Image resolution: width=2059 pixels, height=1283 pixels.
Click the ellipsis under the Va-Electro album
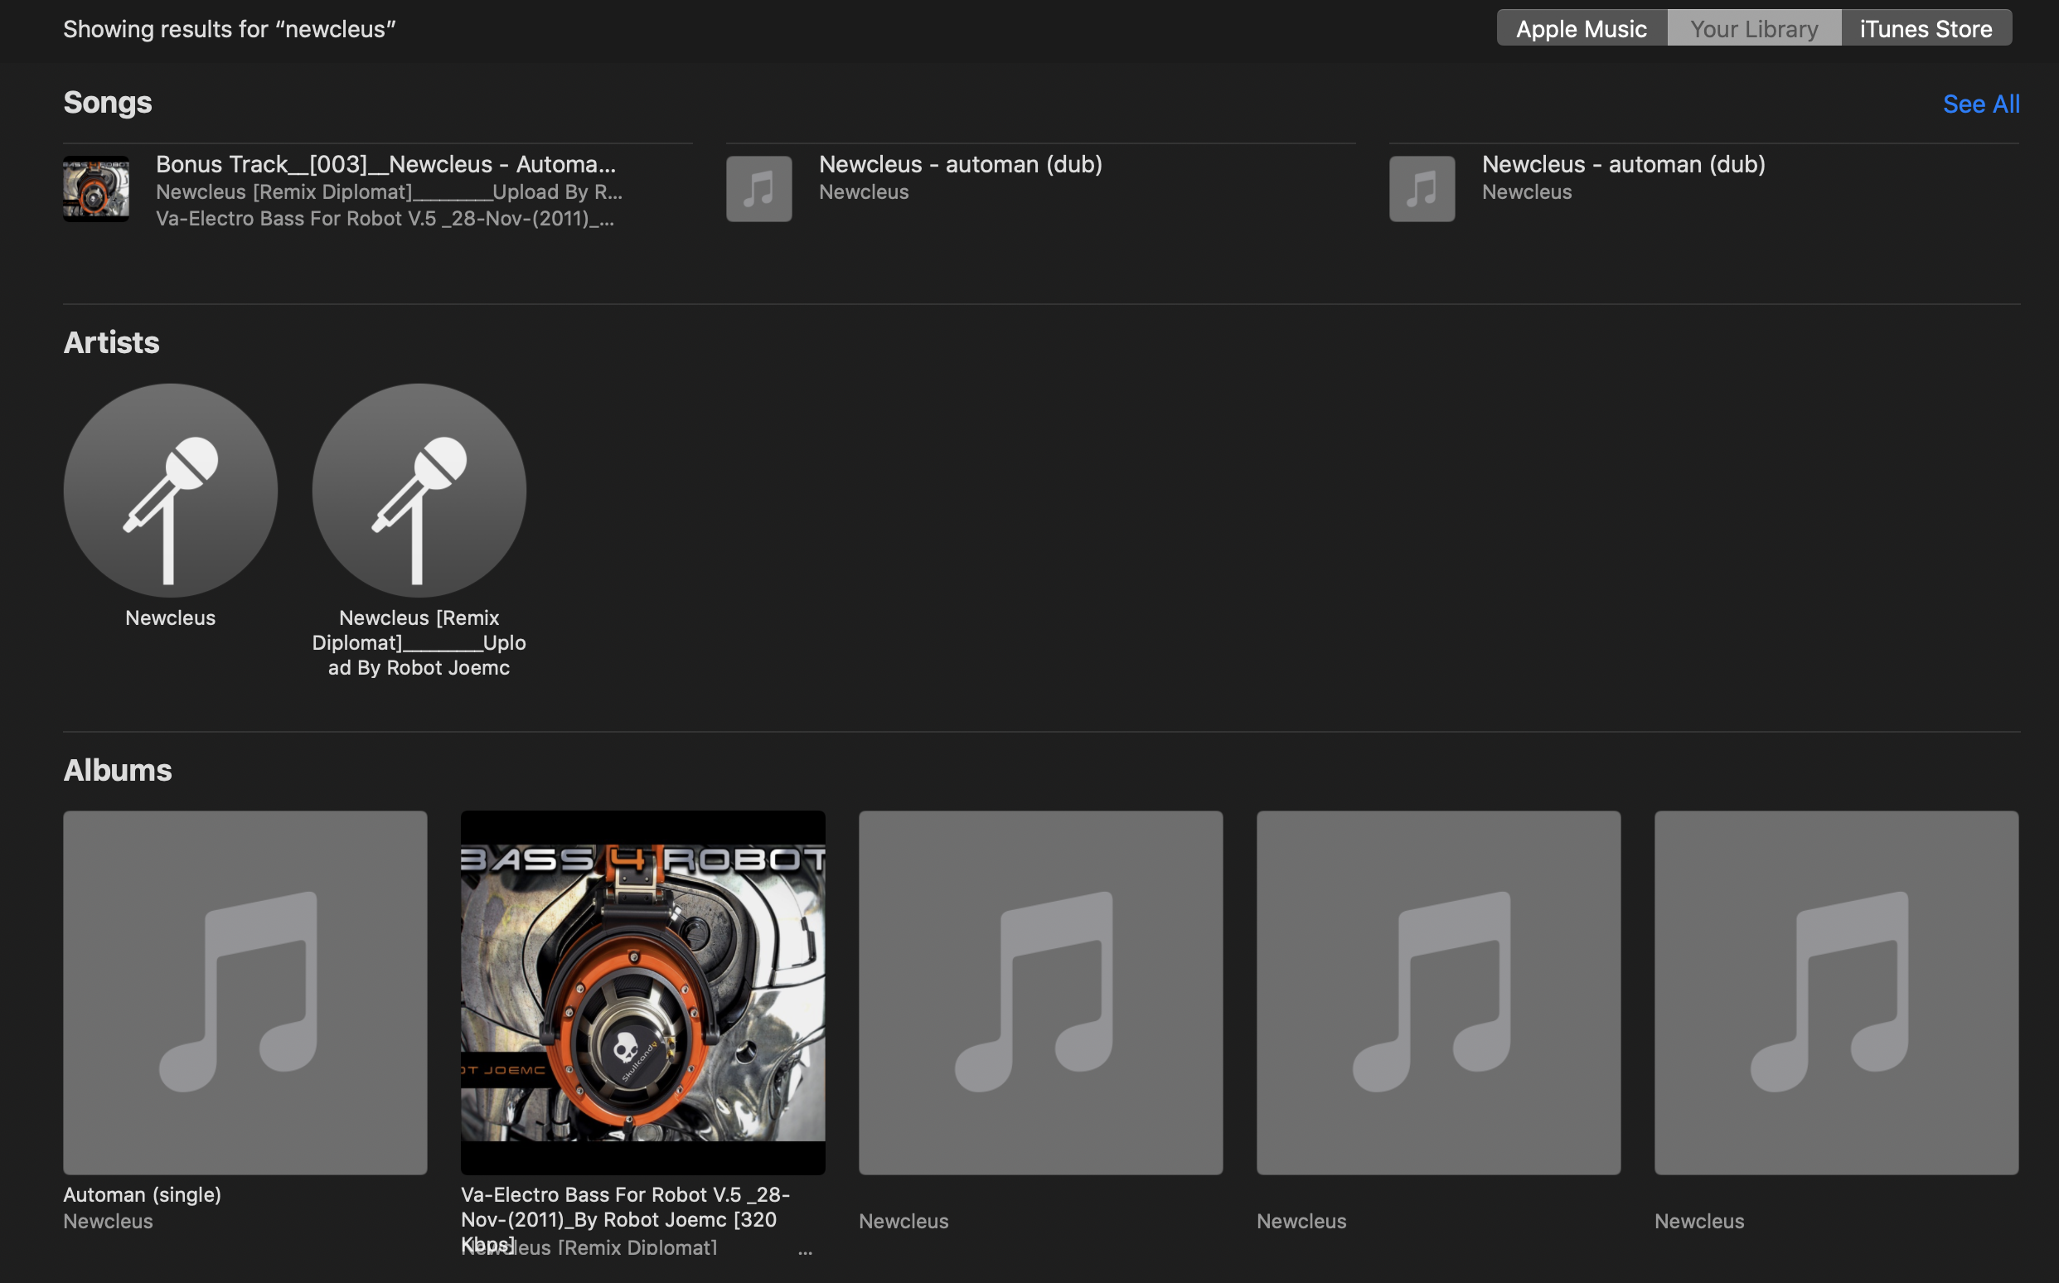point(805,1251)
